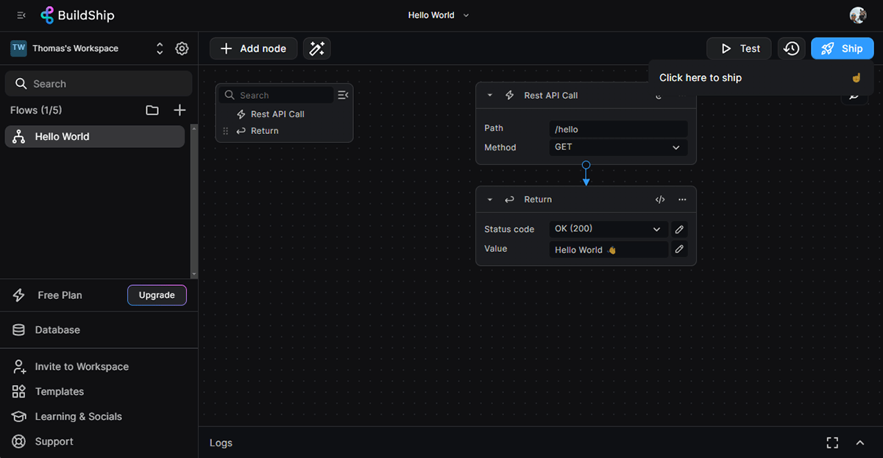Open code view icon on Return node
The width and height of the screenshot is (883, 458).
(660, 200)
